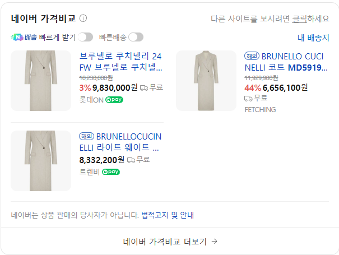Click the Npay badge next to 트렌비
This screenshot has width=339, height=255.
[x=111, y=172]
